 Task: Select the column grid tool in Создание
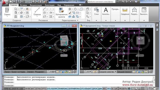coord(27,9)
